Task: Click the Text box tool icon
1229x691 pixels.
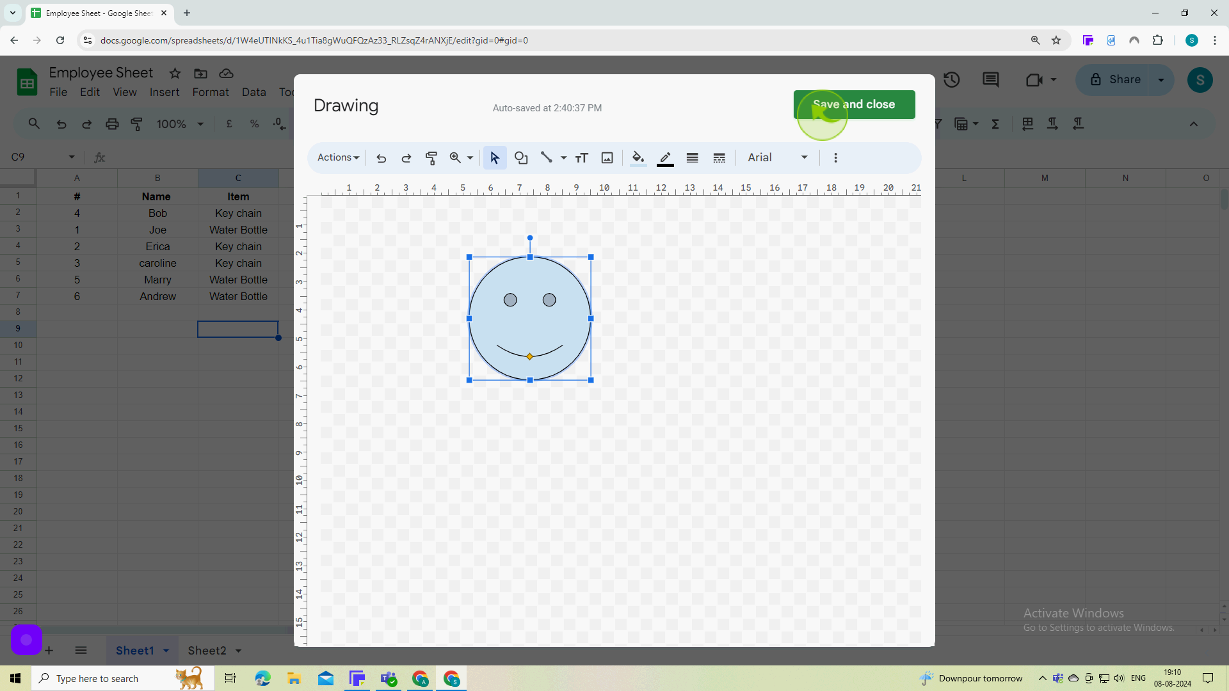Action: coord(582,158)
